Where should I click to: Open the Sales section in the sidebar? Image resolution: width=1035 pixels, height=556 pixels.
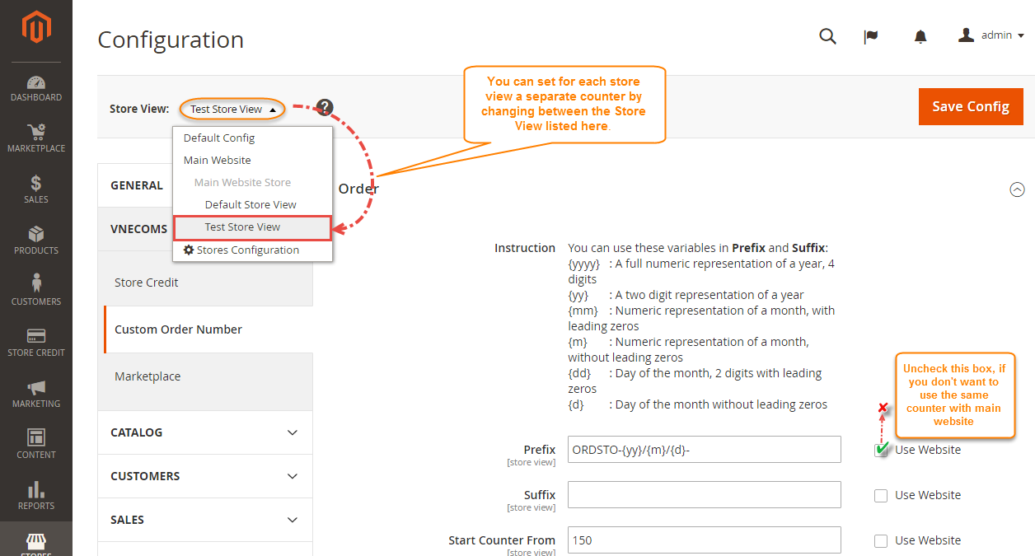(36, 189)
